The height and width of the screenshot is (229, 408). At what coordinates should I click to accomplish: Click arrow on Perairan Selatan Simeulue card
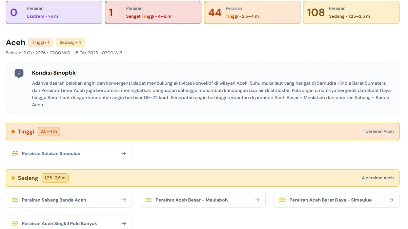[124, 153]
